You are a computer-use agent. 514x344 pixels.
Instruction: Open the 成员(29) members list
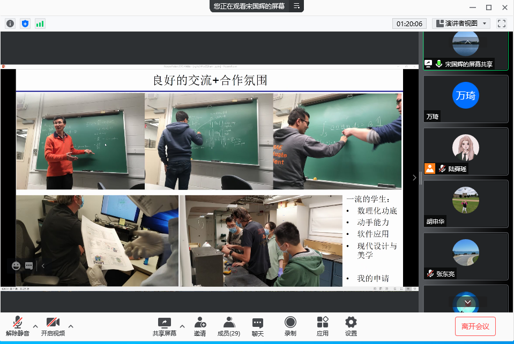(228, 326)
